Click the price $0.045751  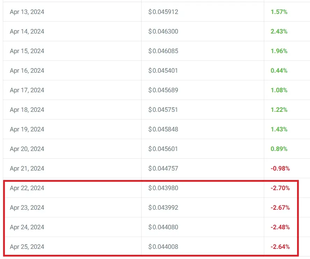163,110
